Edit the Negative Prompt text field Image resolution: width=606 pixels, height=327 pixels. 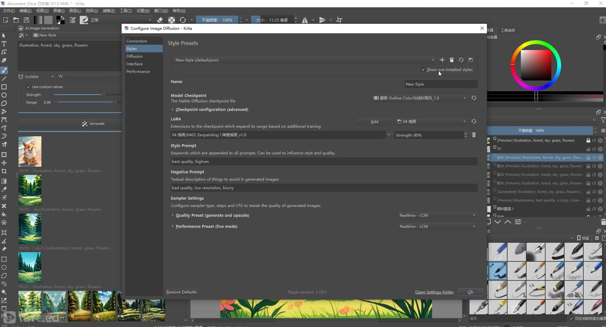tap(324, 188)
